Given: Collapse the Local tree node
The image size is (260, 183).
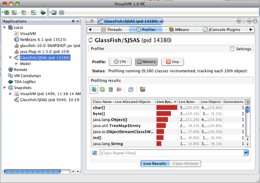Looking at the screenshot, I should pyautogui.click(x=4, y=27).
